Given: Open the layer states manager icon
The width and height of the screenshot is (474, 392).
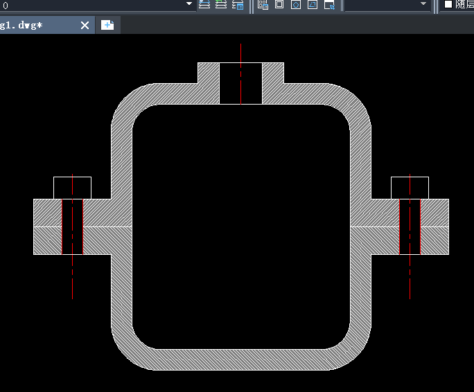Looking at the screenshot, I should (238, 5).
